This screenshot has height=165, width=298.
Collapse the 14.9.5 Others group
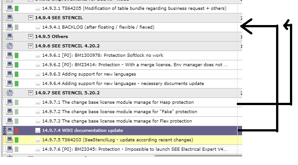[x=30, y=37]
